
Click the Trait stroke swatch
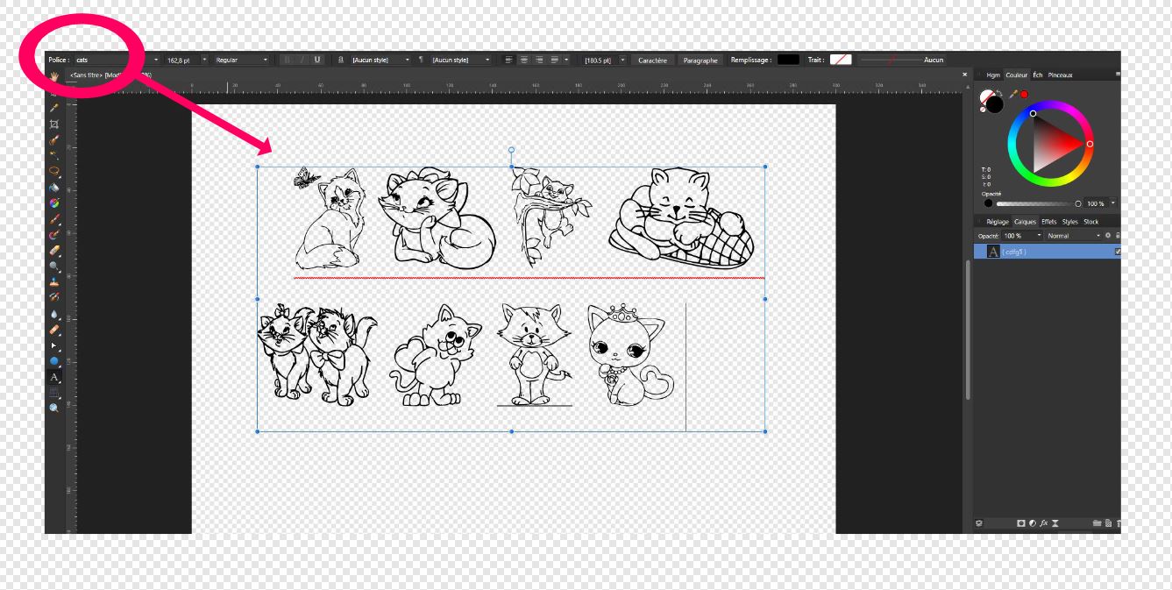[x=841, y=60]
